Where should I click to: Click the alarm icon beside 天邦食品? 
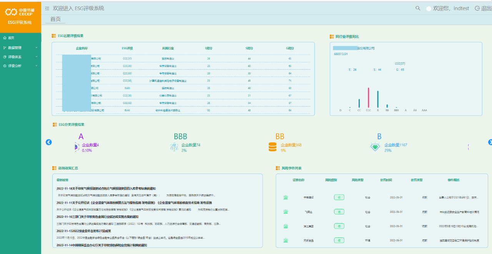tap(286, 241)
